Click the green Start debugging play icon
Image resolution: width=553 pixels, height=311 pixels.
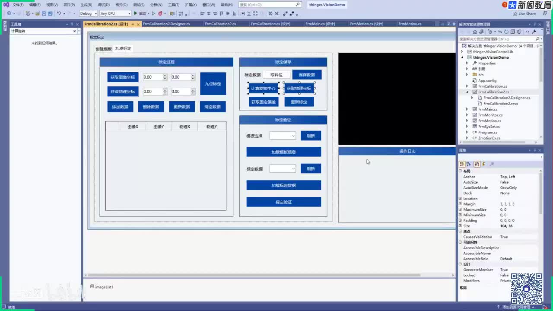tap(135, 13)
